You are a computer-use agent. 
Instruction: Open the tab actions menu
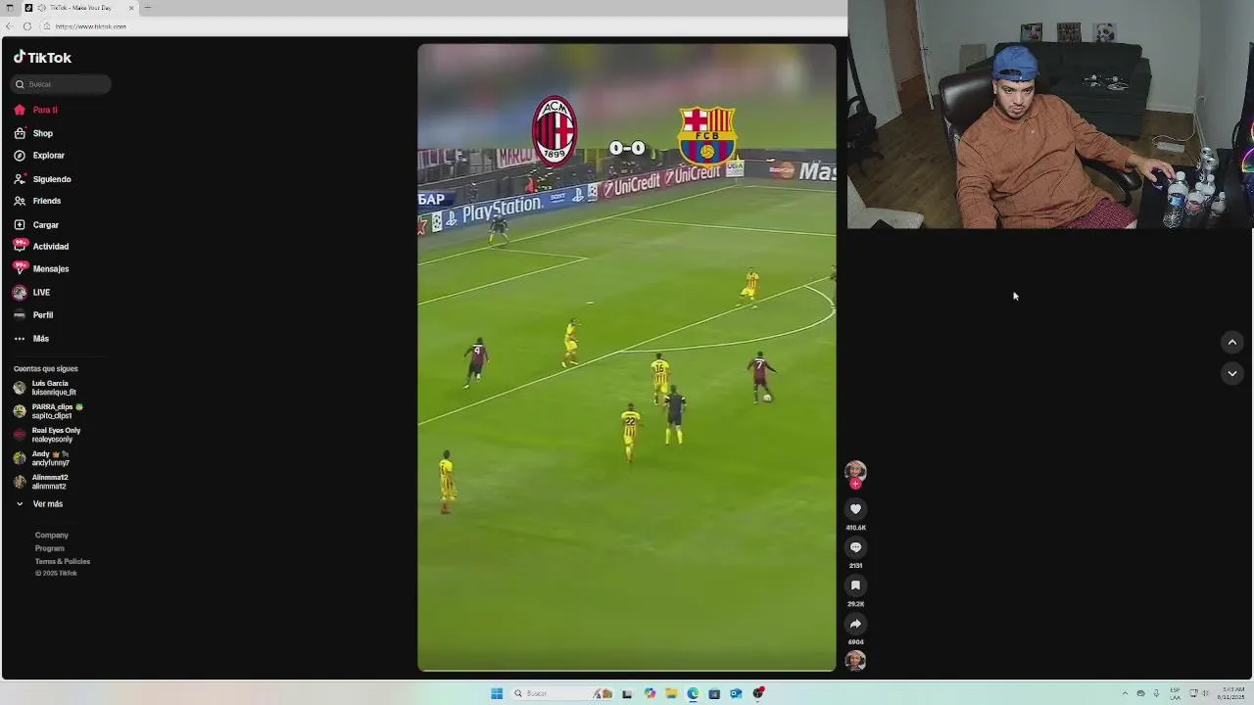[10, 8]
